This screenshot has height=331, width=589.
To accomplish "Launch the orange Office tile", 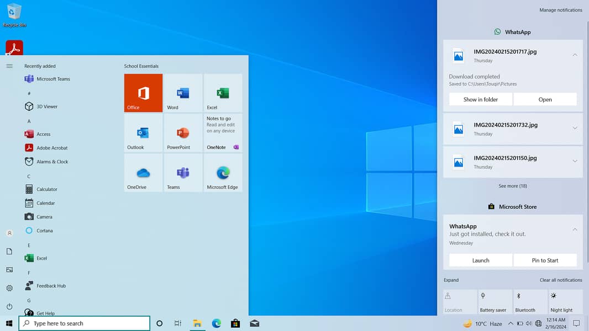I will tap(143, 93).
